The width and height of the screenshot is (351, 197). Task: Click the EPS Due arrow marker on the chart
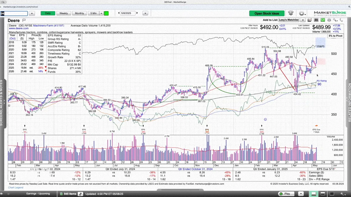tap(316, 126)
